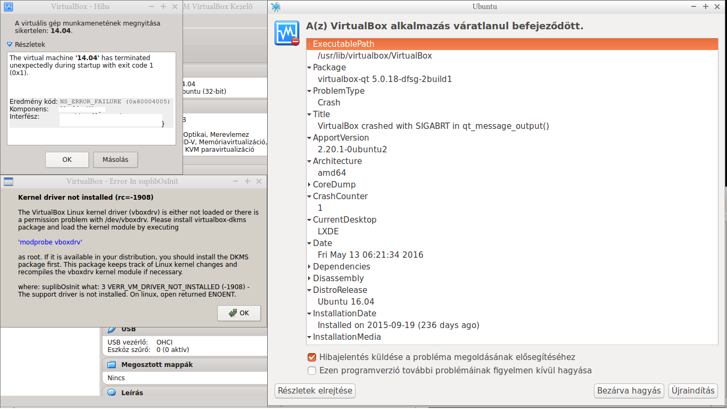
Task: Toggle Hibajelentés küldése checkbox
Action: point(312,357)
